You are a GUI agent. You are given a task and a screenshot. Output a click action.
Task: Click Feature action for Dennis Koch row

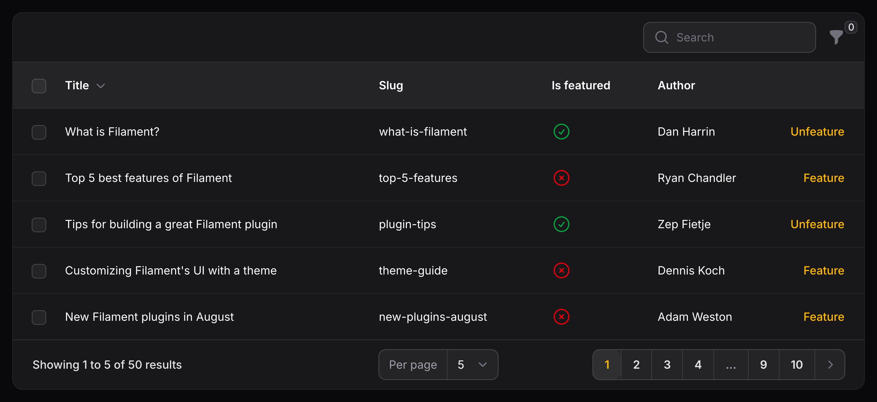(x=823, y=271)
